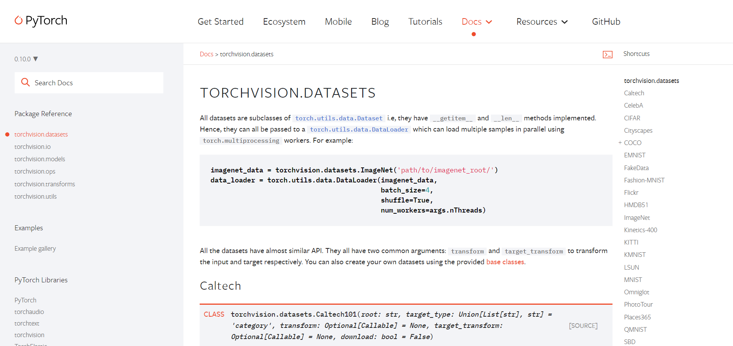Jump to QMNIST section
Viewport: 733px width, 346px height.
(635, 329)
